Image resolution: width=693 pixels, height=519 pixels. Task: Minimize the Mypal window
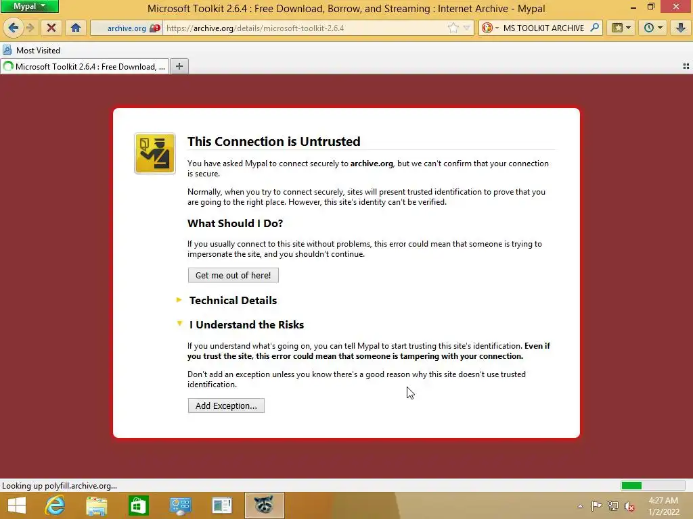coord(633,7)
